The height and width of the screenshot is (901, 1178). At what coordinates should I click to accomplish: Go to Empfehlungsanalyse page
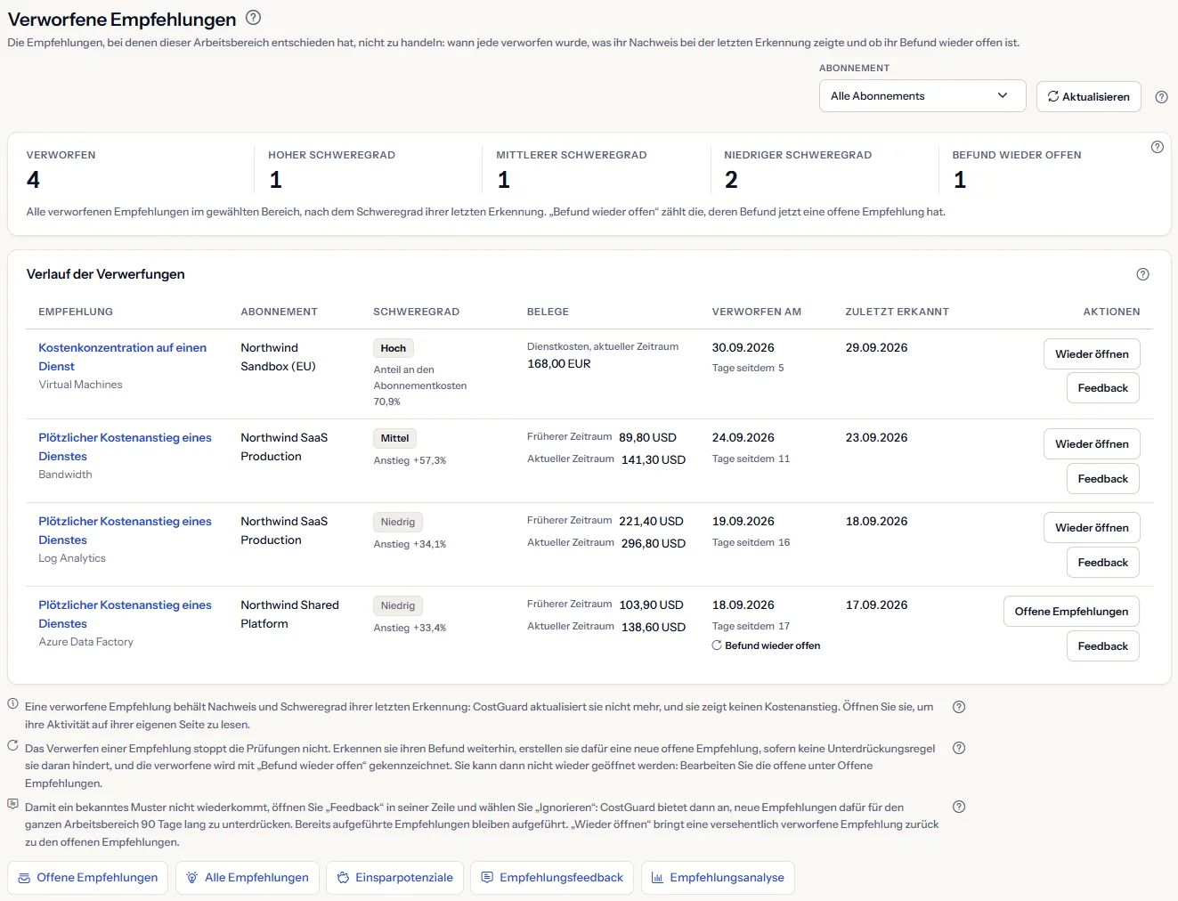(x=718, y=878)
